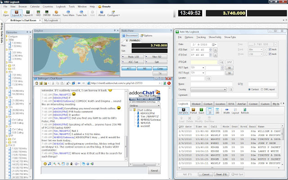This screenshot has width=288, height=180.
Task: Open the RST Sent 59 dropdown
Action: (203, 68)
